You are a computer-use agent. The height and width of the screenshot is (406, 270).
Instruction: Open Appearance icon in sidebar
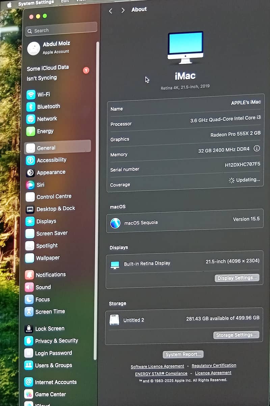coord(30,172)
